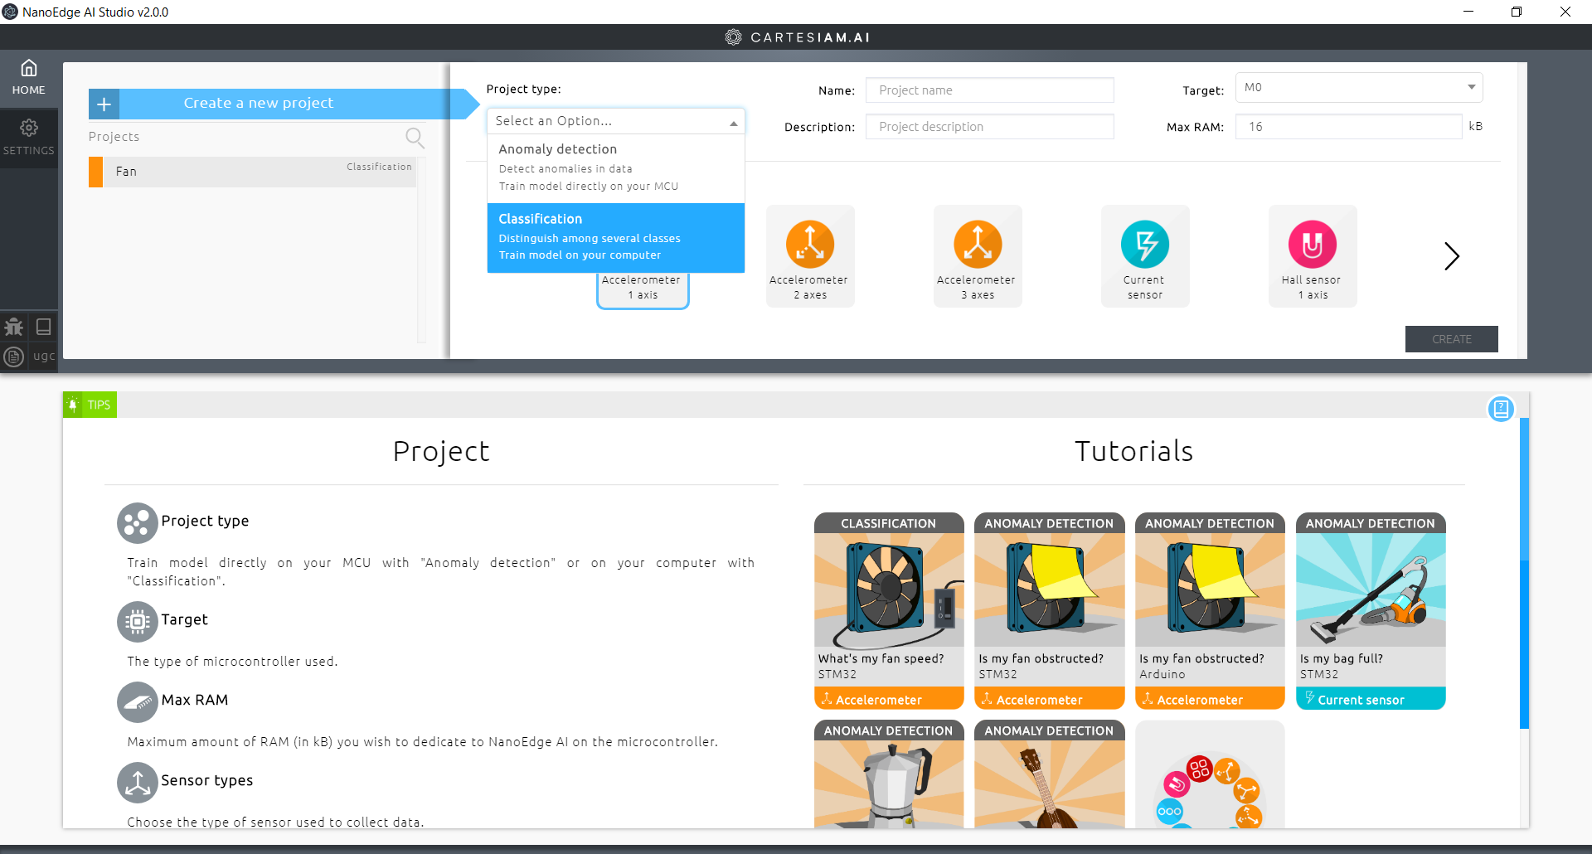Open the help icon above the Tutorials panel
Viewport: 1592px width, 854px height.
(x=1501, y=409)
